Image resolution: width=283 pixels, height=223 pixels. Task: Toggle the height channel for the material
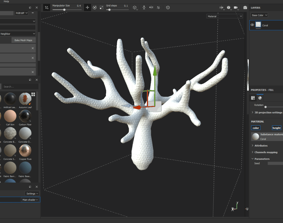pyautogui.click(x=276, y=128)
